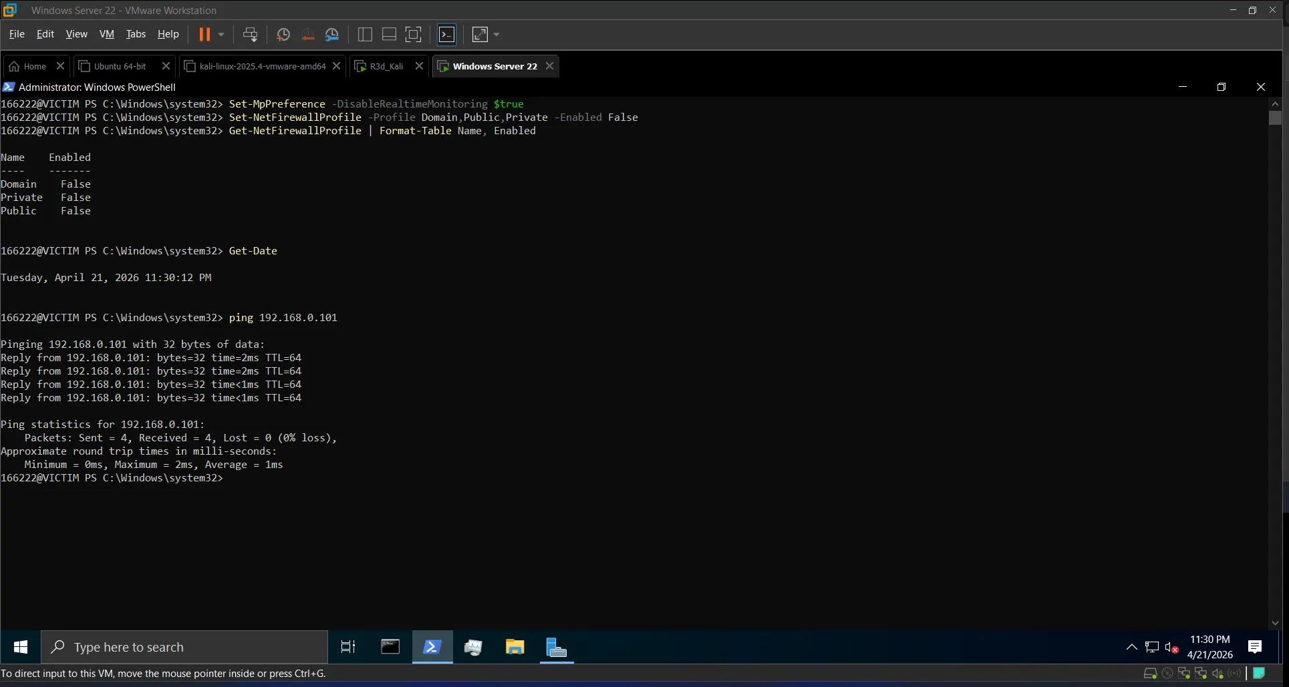
Task: Open the teal message log icon
Action: pos(1259,673)
